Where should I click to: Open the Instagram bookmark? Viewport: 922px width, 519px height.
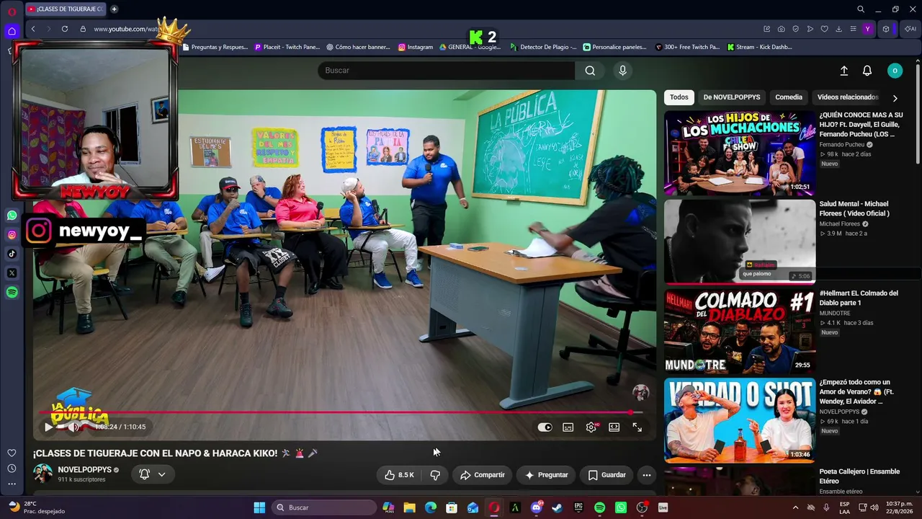[416, 48]
